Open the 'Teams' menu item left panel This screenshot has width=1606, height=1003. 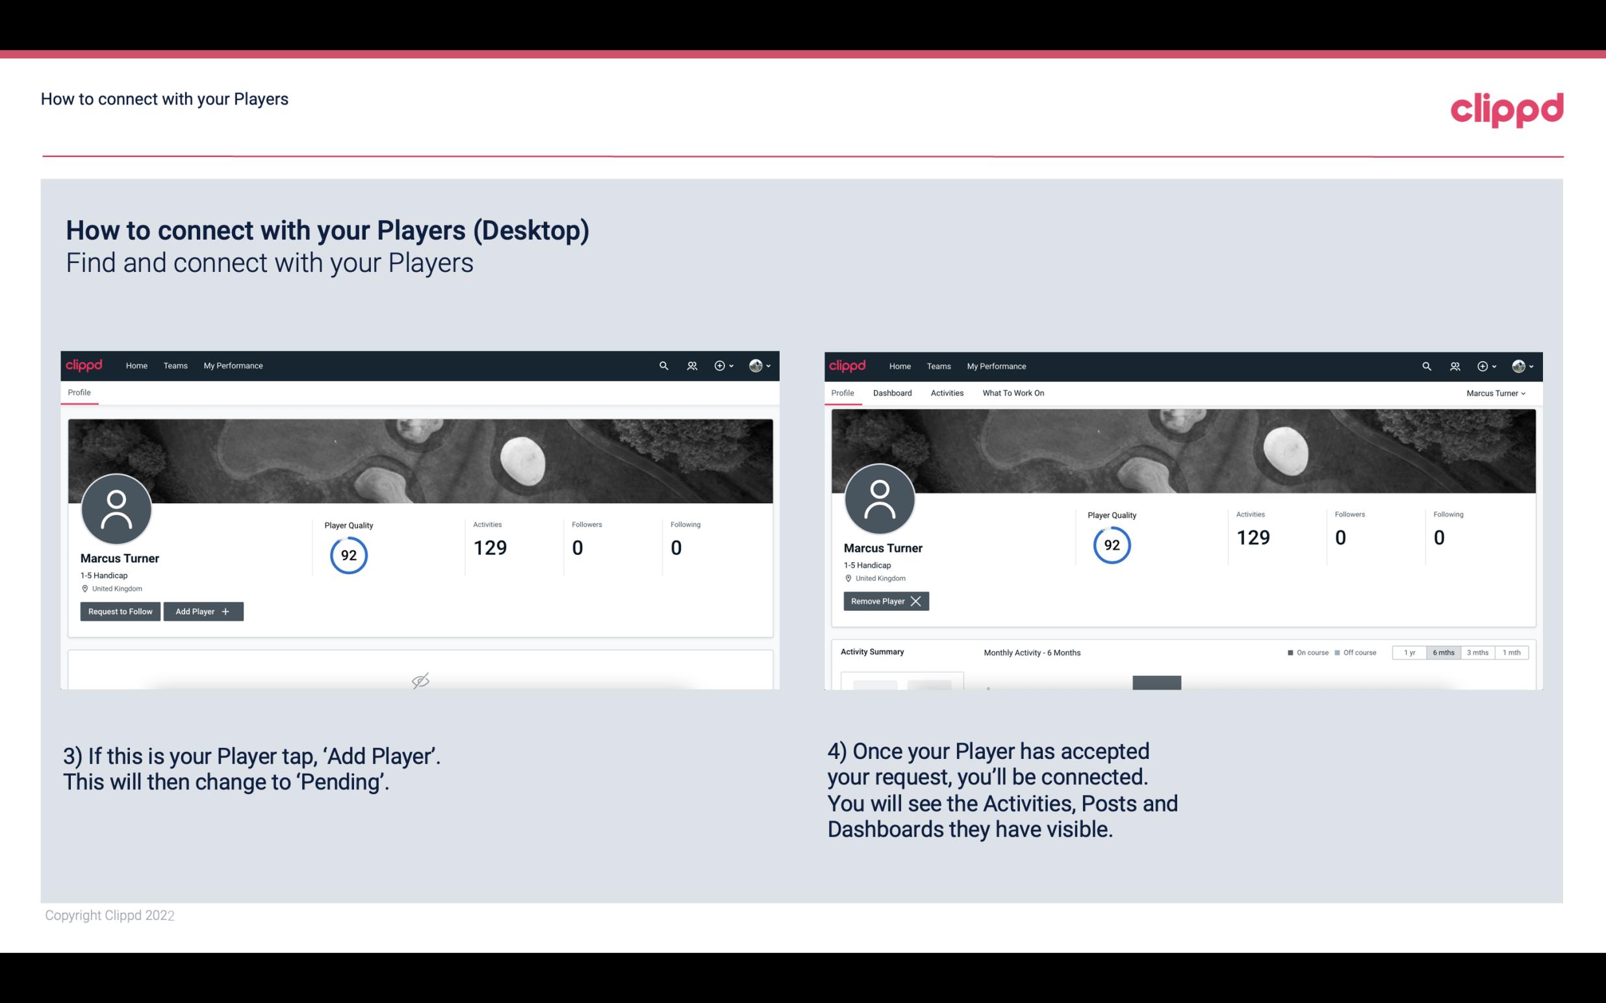click(175, 365)
